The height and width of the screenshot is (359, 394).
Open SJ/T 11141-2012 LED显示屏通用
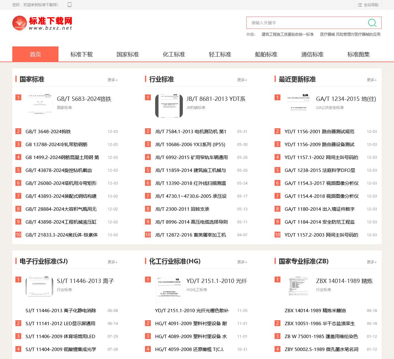click(x=60, y=324)
